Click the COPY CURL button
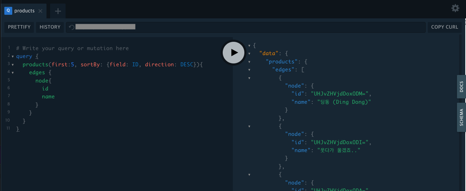The width and height of the screenshot is (466, 191). tap(444, 27)
